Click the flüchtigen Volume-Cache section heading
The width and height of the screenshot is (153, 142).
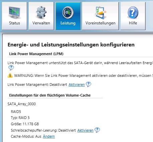click(50, 95)
